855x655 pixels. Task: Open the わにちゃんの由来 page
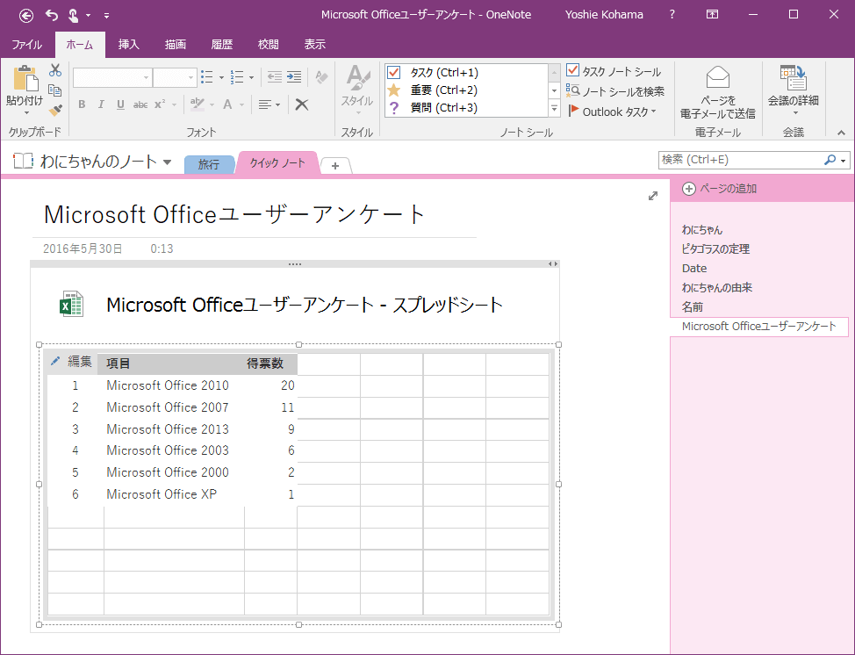(x=716, y=287)
